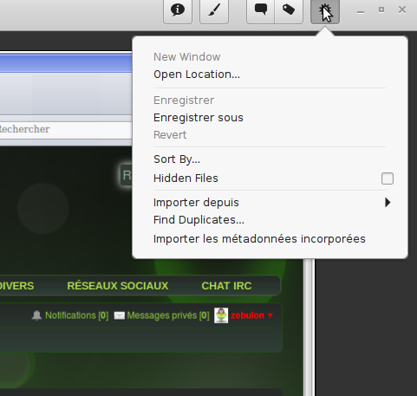Open the zebulon user dropdown arrow

(270, 315)
